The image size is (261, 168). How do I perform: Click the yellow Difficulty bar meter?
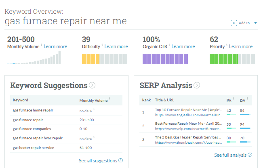click(105, 59)
